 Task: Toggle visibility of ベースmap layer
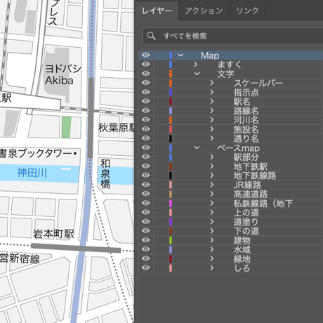click(x=145, y=147)
